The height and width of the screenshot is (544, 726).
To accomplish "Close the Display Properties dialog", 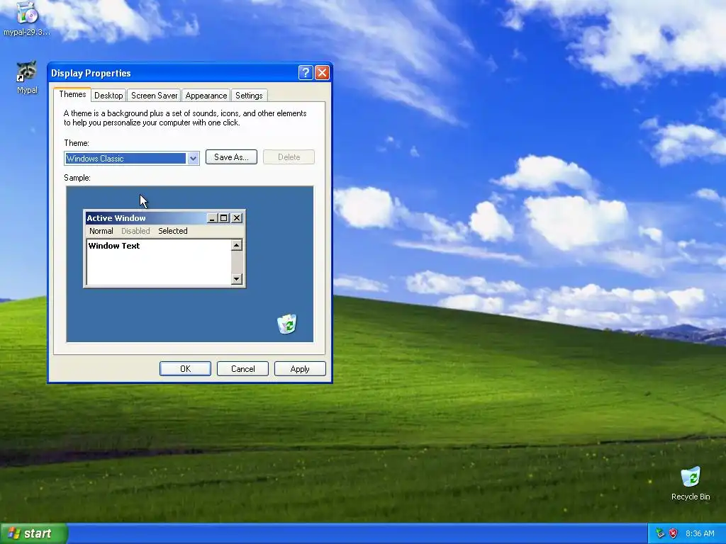I will [323, 73].
